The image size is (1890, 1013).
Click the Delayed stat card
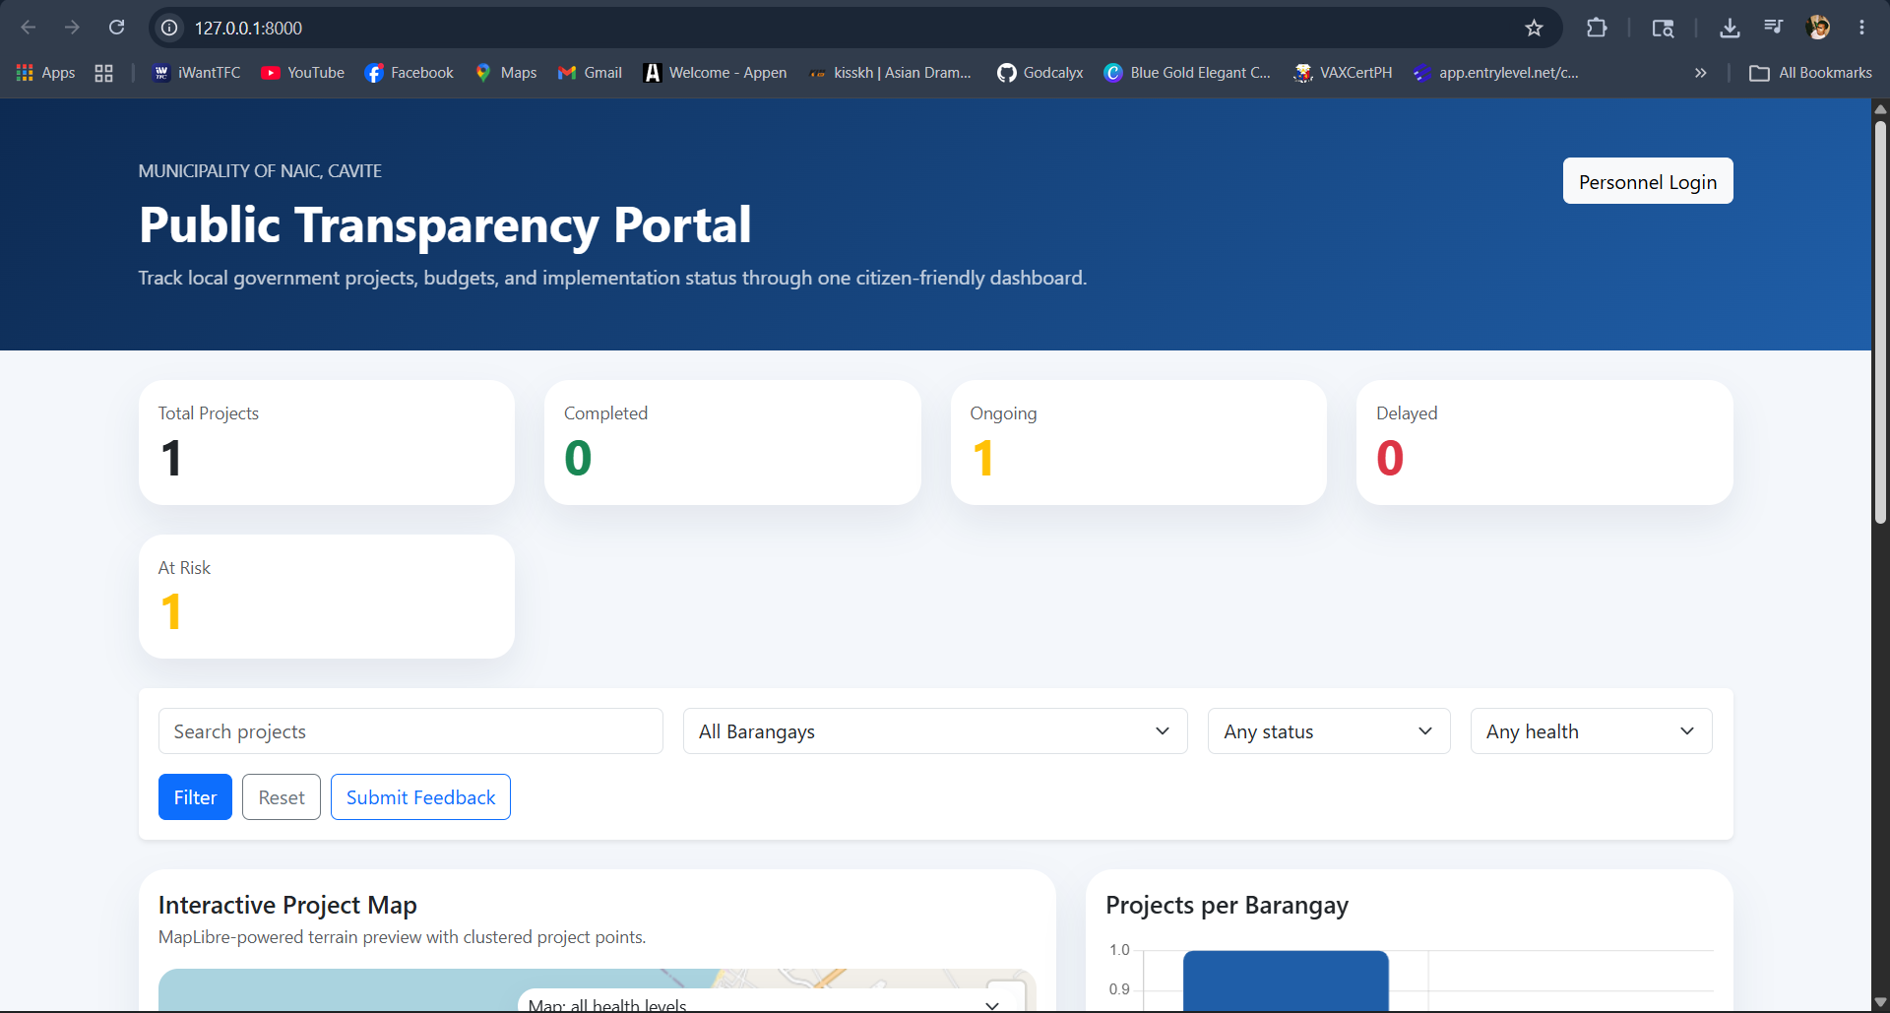coord(1544,443)
